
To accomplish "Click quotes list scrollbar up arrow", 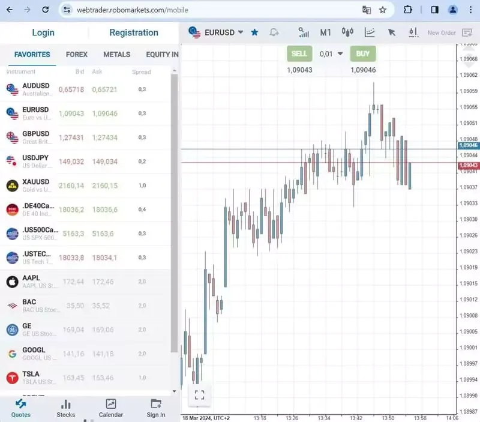I will pyautogui.click(x=174, y=70).
